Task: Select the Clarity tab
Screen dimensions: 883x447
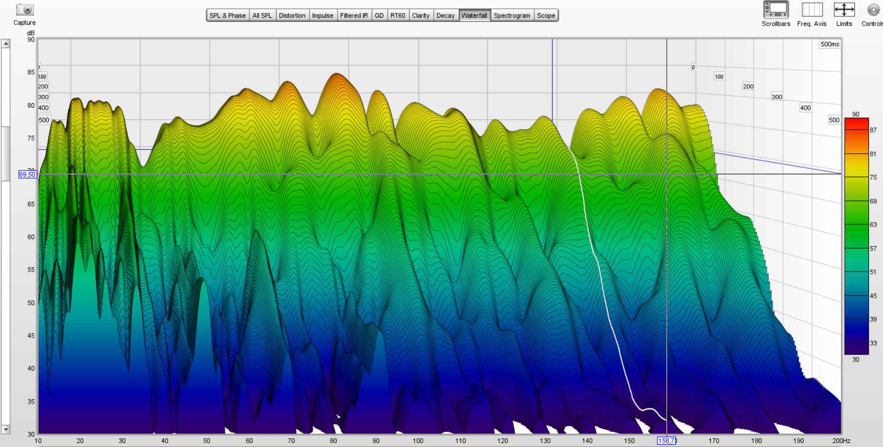Action: pos(421,15)
